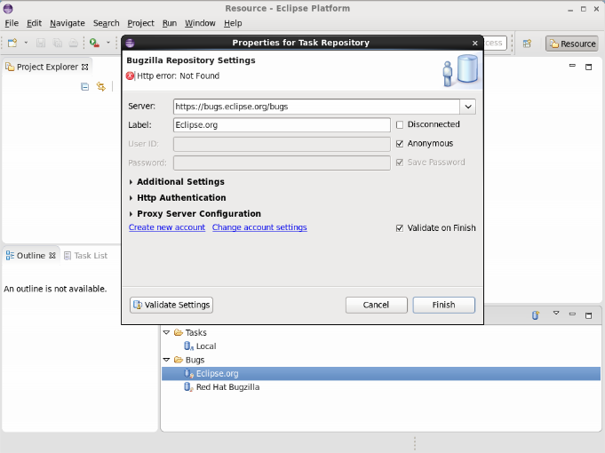Click the Save toolbar icon
Screen dimensions: 605x453
41,43
